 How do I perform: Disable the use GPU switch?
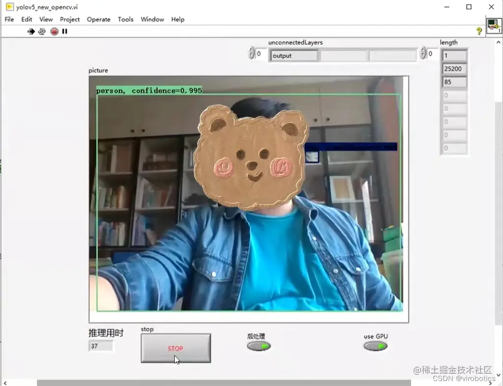(x=375, y=345)
